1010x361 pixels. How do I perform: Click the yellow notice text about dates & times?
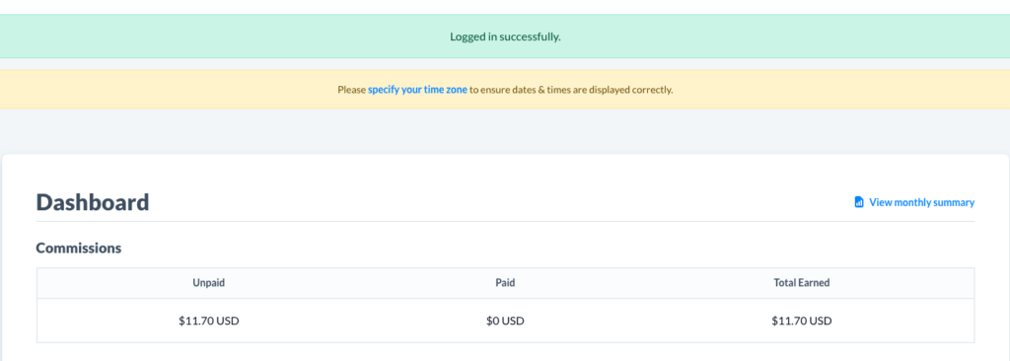(505, 90)
